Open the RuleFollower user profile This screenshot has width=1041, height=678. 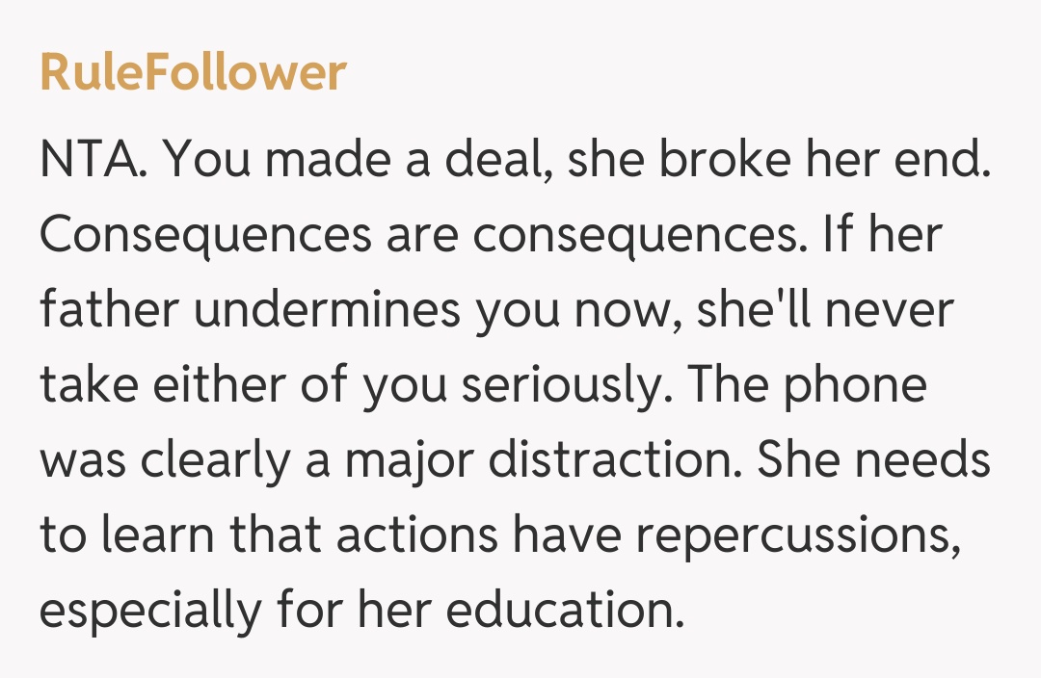click(x=193, y=73)
